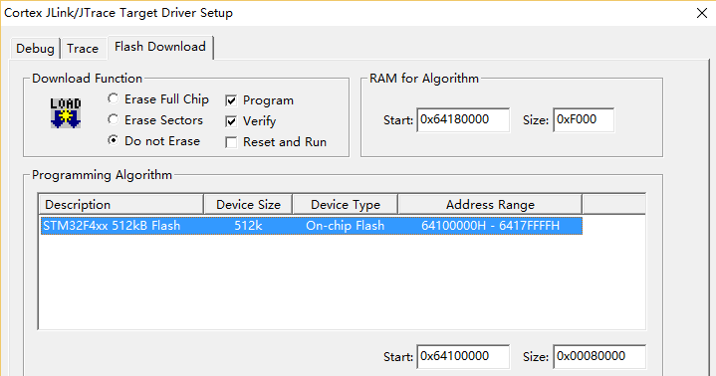Select the Flash Download tab

[159, 47]
